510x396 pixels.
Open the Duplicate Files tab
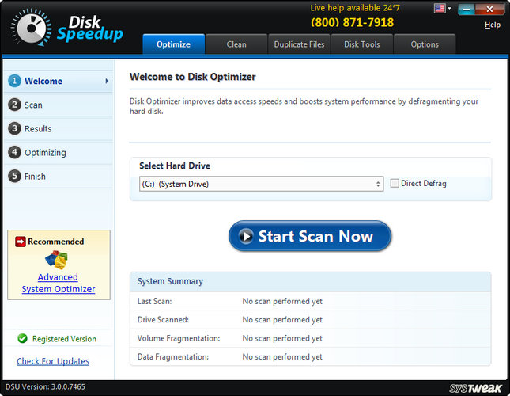tap(299, 44)
